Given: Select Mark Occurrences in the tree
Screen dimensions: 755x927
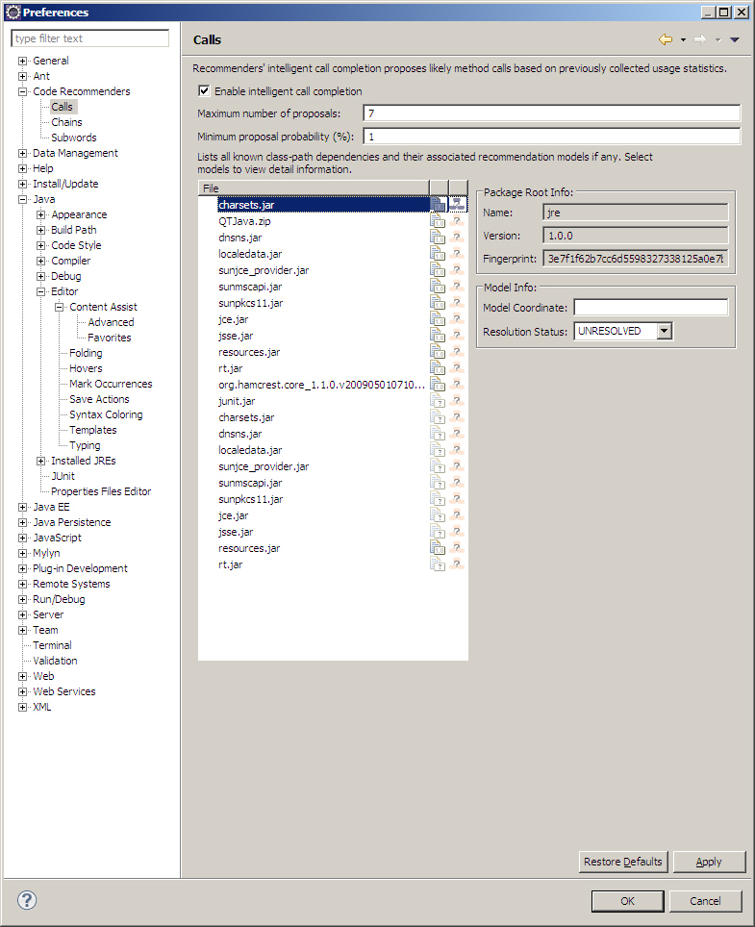Looking at the screenshot, I should click(x=111, y=384).
